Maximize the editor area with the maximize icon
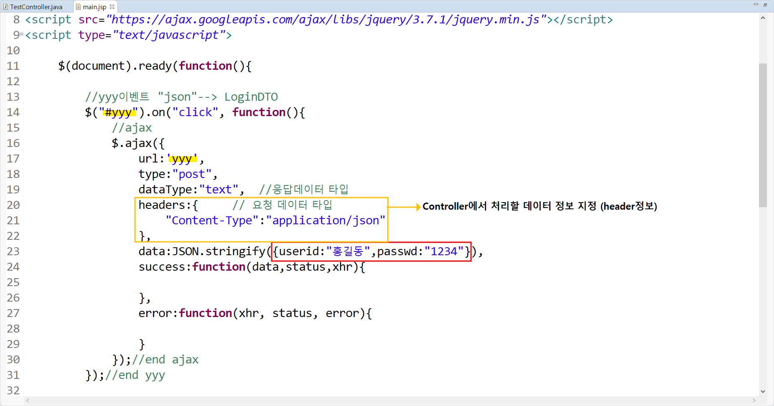Viewport: 774px width, 406px height. 765,5
